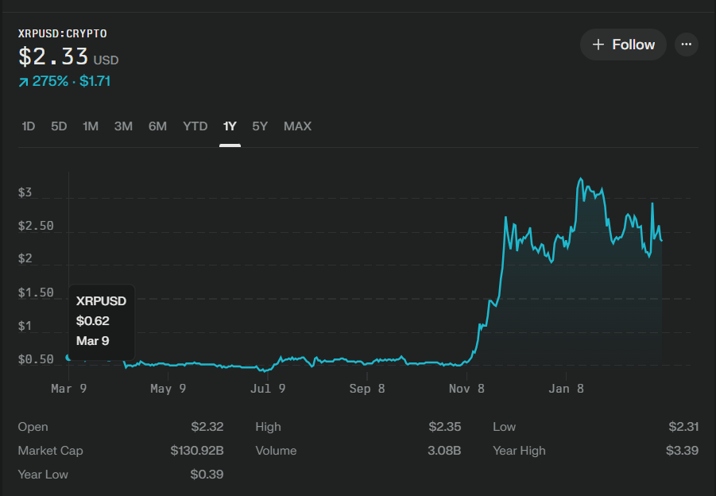Select the YTD time range

coord(195,126)
